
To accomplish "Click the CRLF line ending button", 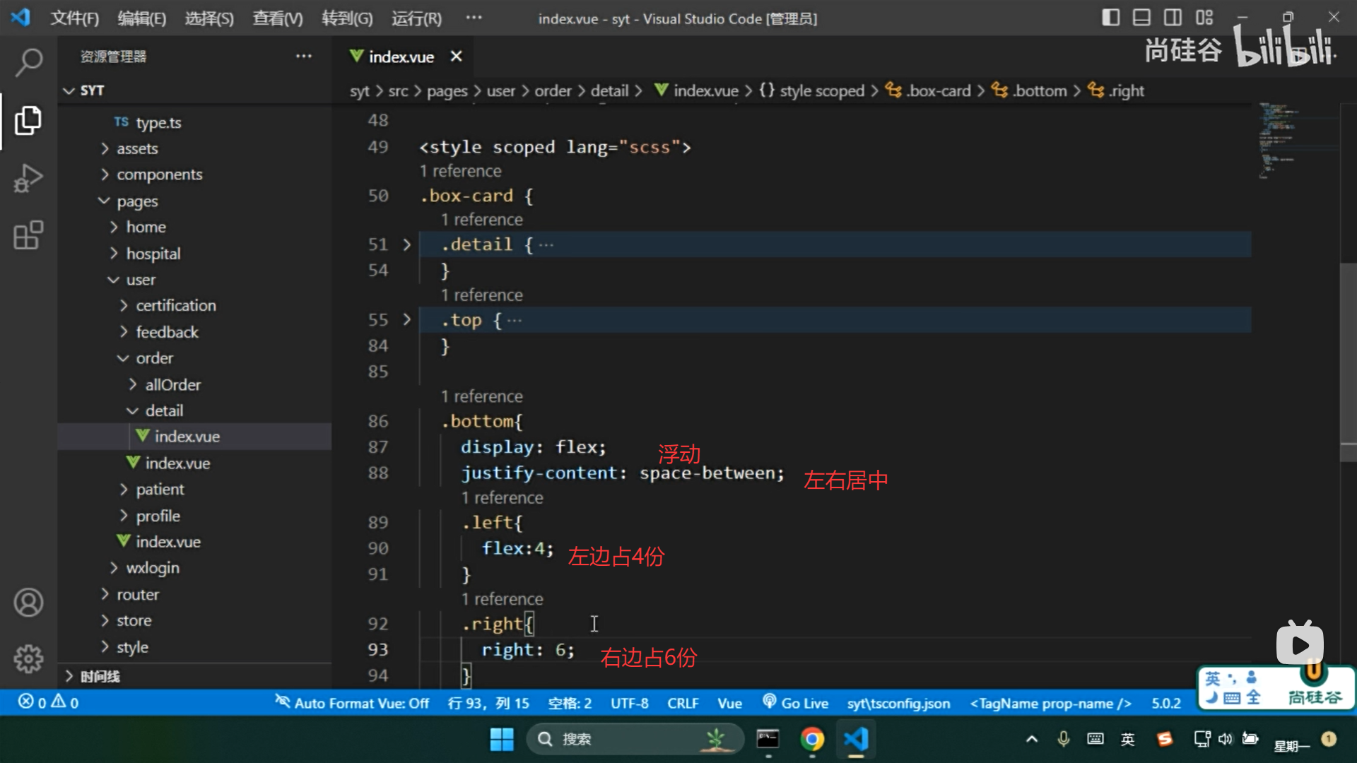I will click(682, 703).
